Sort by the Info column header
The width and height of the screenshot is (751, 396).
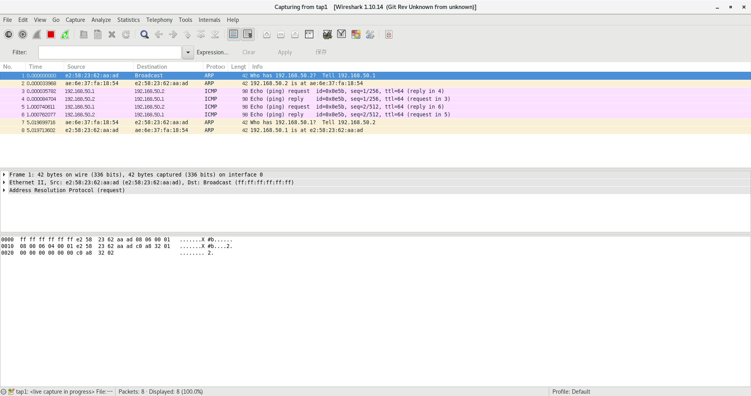click(x=500, y=67)
